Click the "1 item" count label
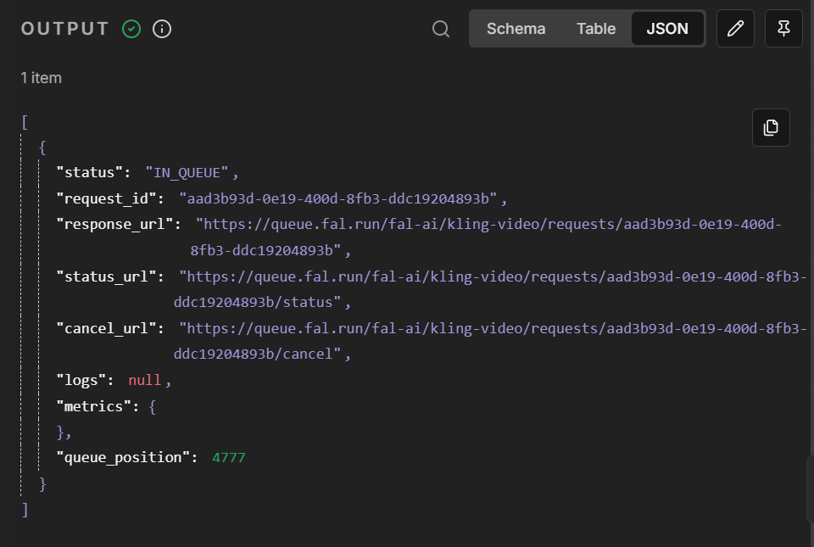 pos(42,78)
